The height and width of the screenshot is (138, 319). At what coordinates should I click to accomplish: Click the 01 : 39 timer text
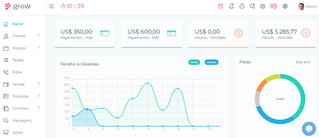(75, 6)
